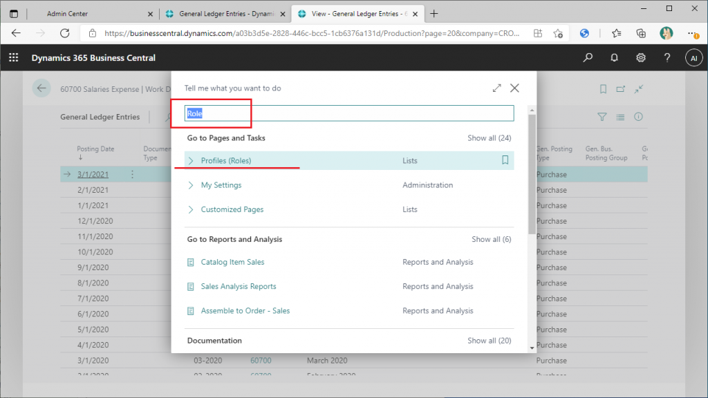Image resolution: width=708 pixels, height=398 pixels.
Task: Click the help question mark icon
Action: pos(667,58)
